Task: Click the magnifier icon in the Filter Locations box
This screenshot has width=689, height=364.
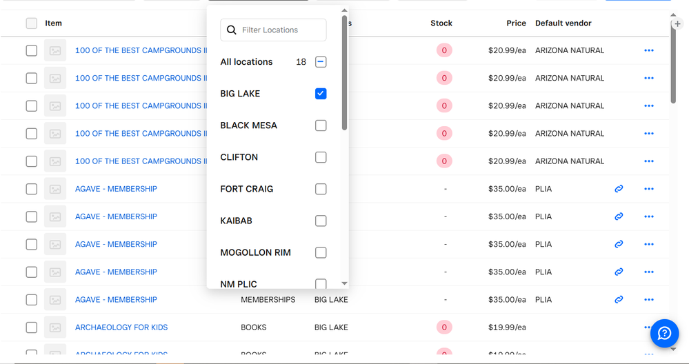Action: (x=232, y=30)
